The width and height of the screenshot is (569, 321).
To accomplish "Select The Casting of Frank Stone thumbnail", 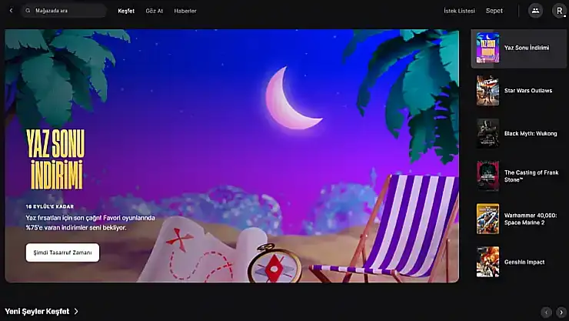I will (x=487, y=176).
